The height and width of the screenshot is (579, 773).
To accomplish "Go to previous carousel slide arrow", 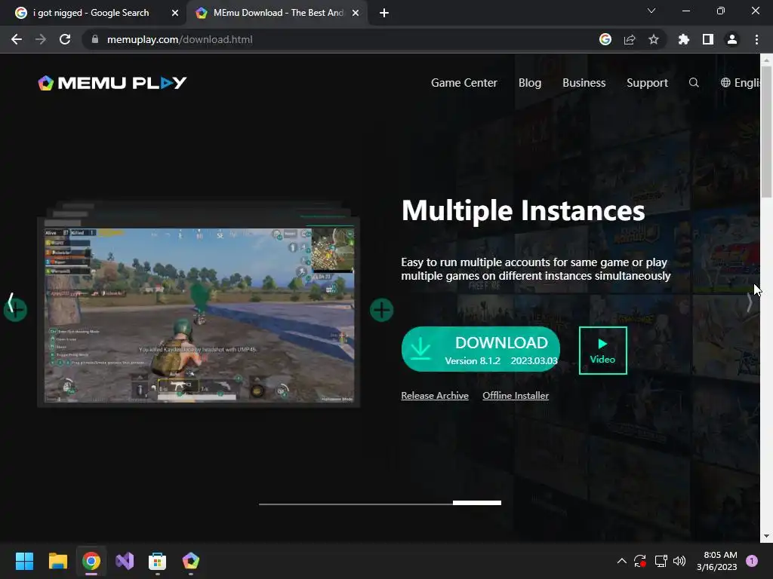I will pos(11,302).
